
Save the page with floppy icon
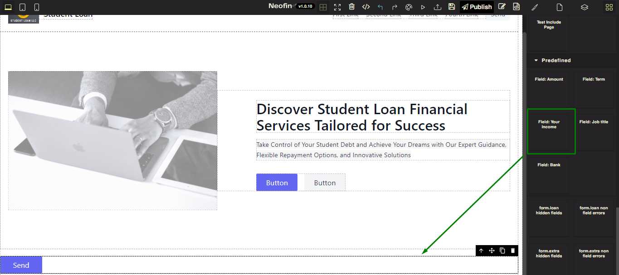(452, 7)
